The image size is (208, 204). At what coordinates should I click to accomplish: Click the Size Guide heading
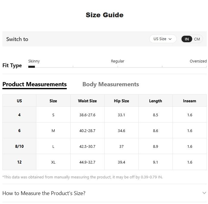[x=104, y=15]
